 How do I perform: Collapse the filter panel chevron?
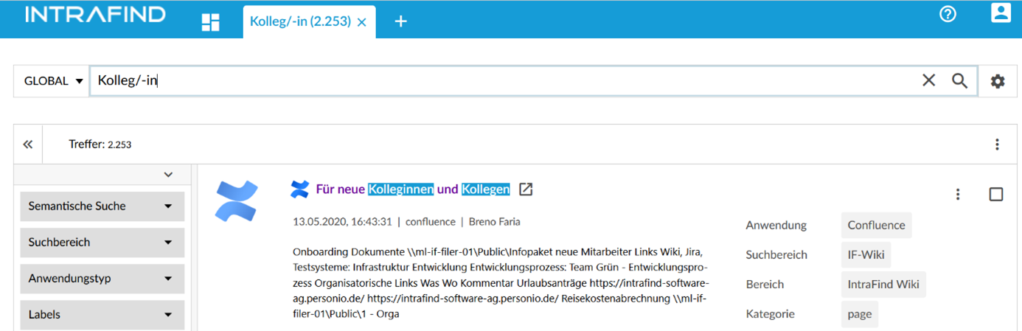click(x=168, y=175)
